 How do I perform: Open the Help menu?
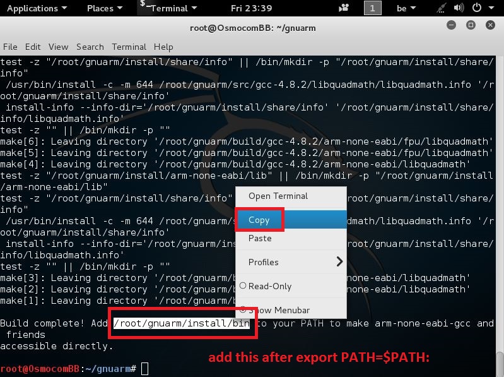pos(163,47)
